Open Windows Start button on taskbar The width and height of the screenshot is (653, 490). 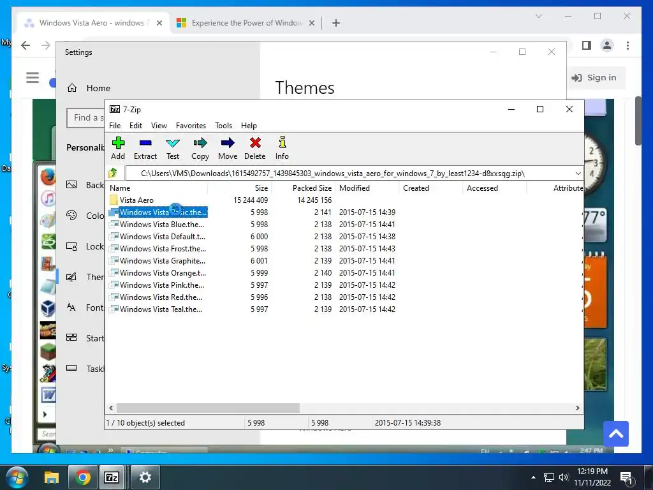coord(17,477)
